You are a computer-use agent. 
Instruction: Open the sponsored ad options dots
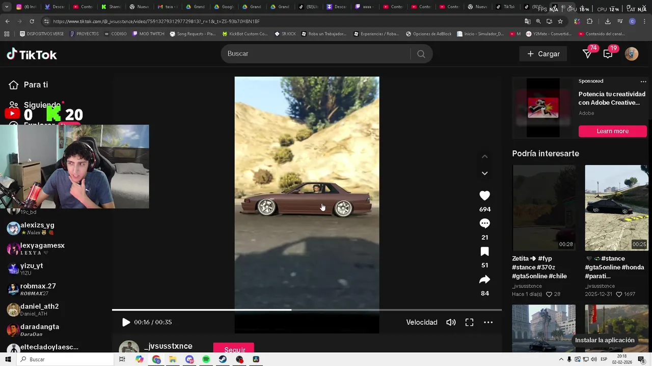tap(643, 81)
